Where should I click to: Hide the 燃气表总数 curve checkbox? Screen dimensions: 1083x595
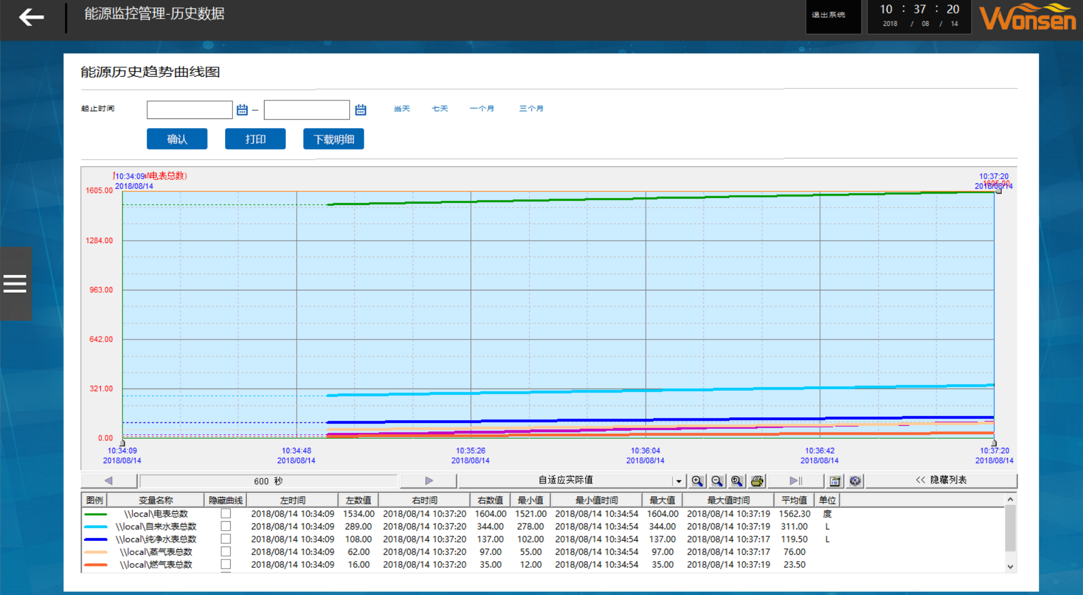(x=226, y=564)
